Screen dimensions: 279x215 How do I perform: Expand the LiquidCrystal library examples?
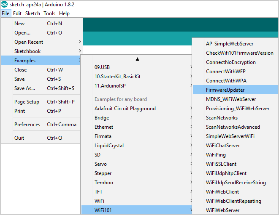coord(137,146)
